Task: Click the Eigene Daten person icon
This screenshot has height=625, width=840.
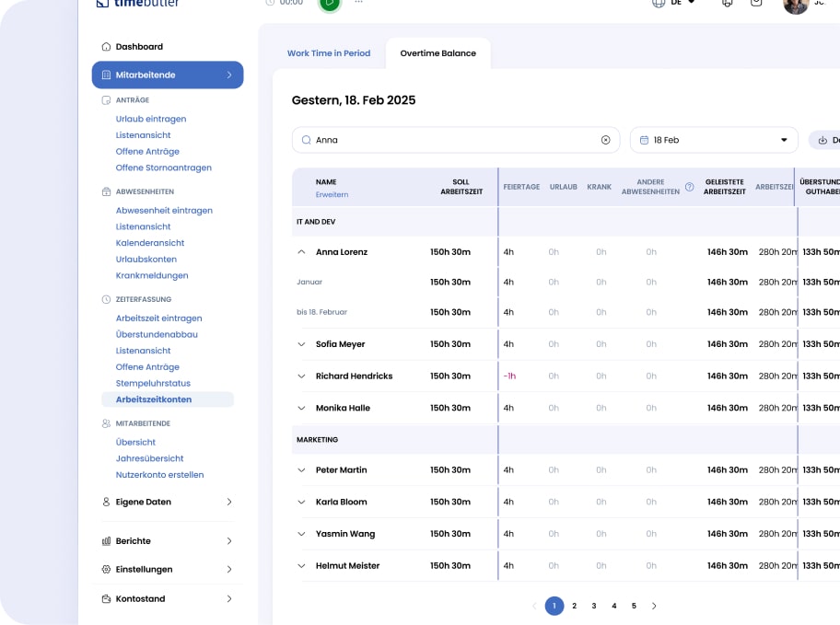Action: click(x=106, y=502)
